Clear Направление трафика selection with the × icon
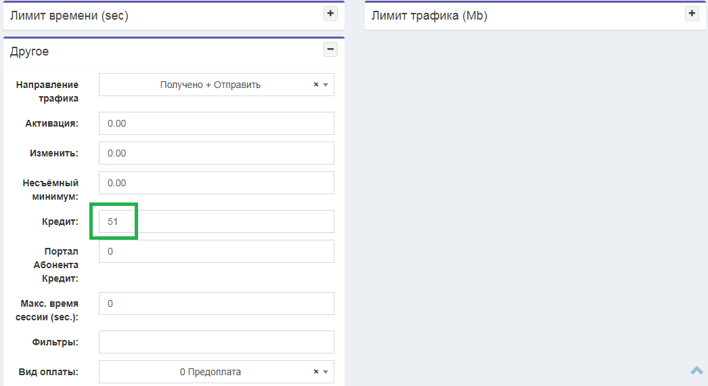708x386 pixels. pyautogui.click(x=316, y=85)
